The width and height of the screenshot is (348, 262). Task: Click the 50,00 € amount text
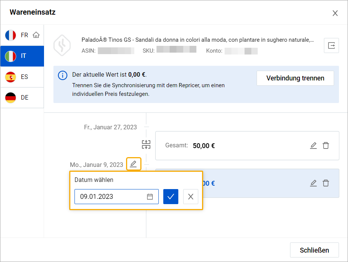tap(204, 146)
